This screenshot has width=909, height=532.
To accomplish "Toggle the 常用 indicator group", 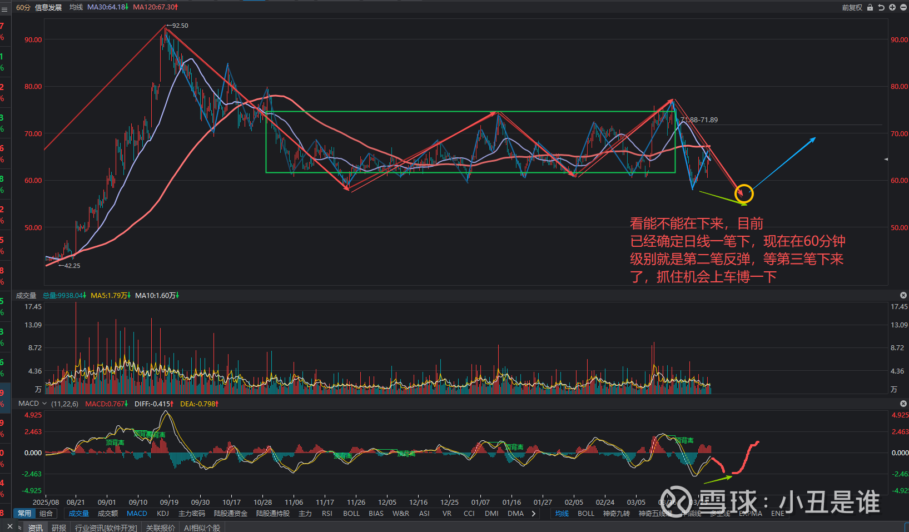I will coord(24,514).
